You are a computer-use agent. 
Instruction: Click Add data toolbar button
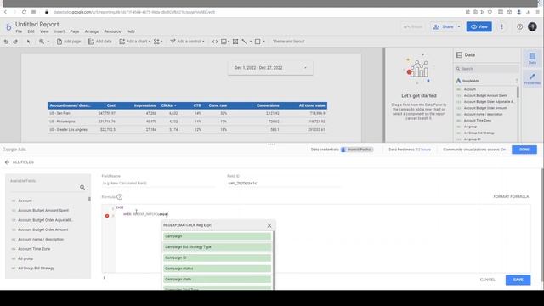coord(100,42)
